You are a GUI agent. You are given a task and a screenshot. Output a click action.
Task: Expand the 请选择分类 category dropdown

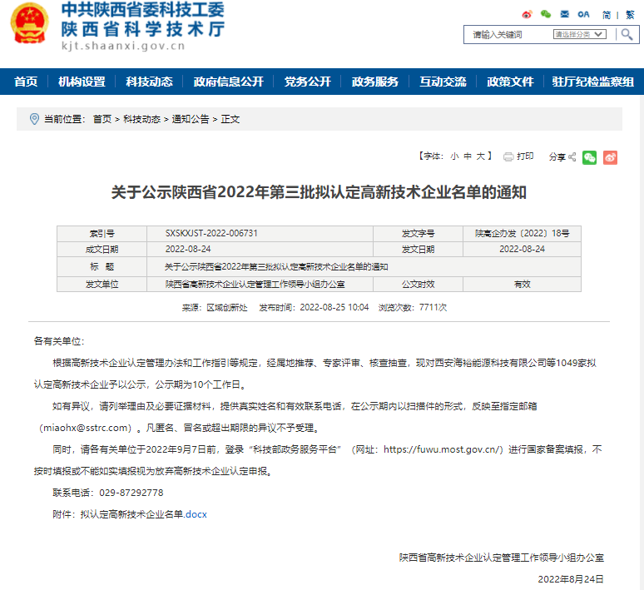(581, 34)
